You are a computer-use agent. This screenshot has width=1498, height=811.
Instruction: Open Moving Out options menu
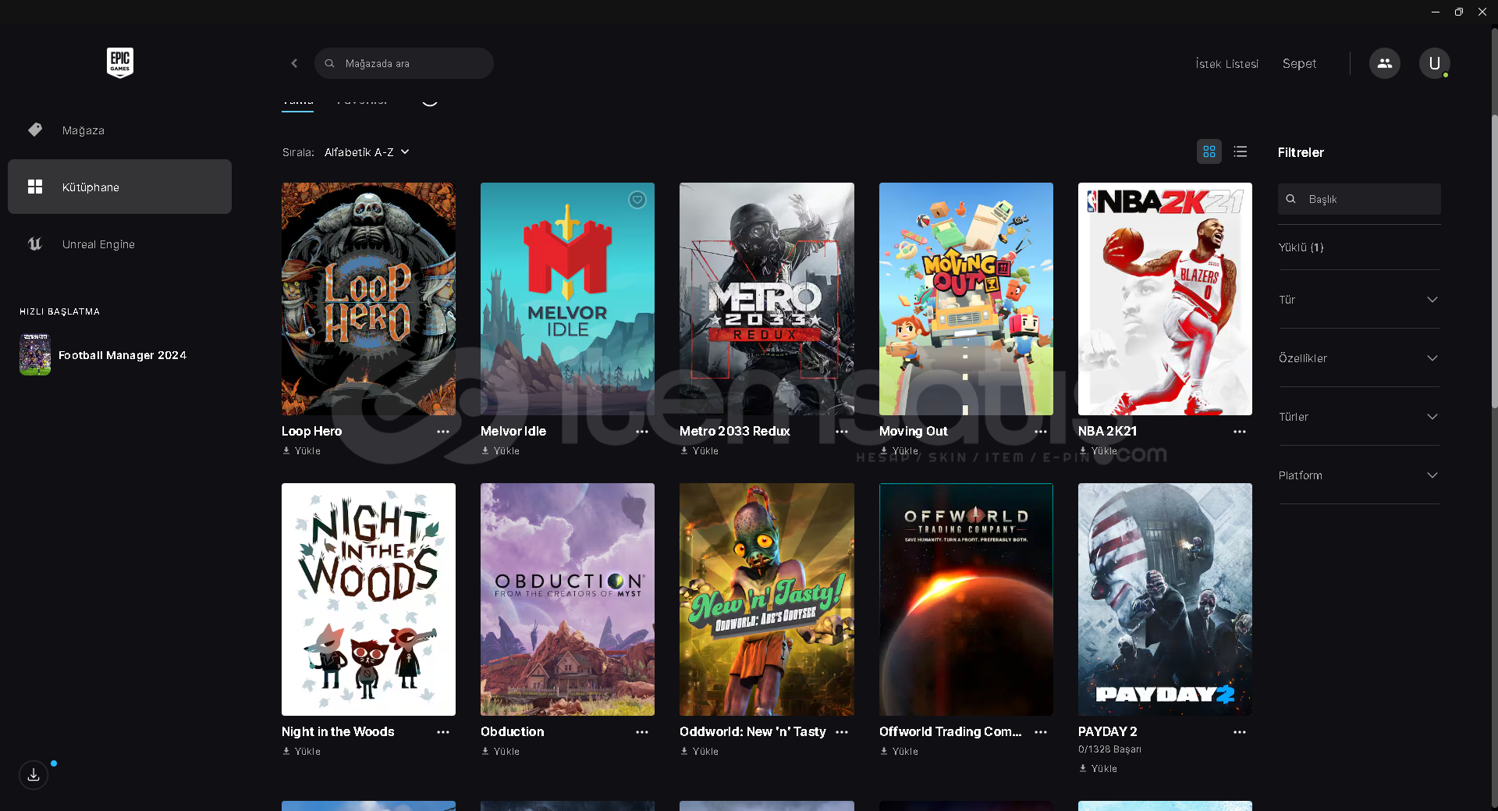pyautogui.click(x=1041, y=432)
